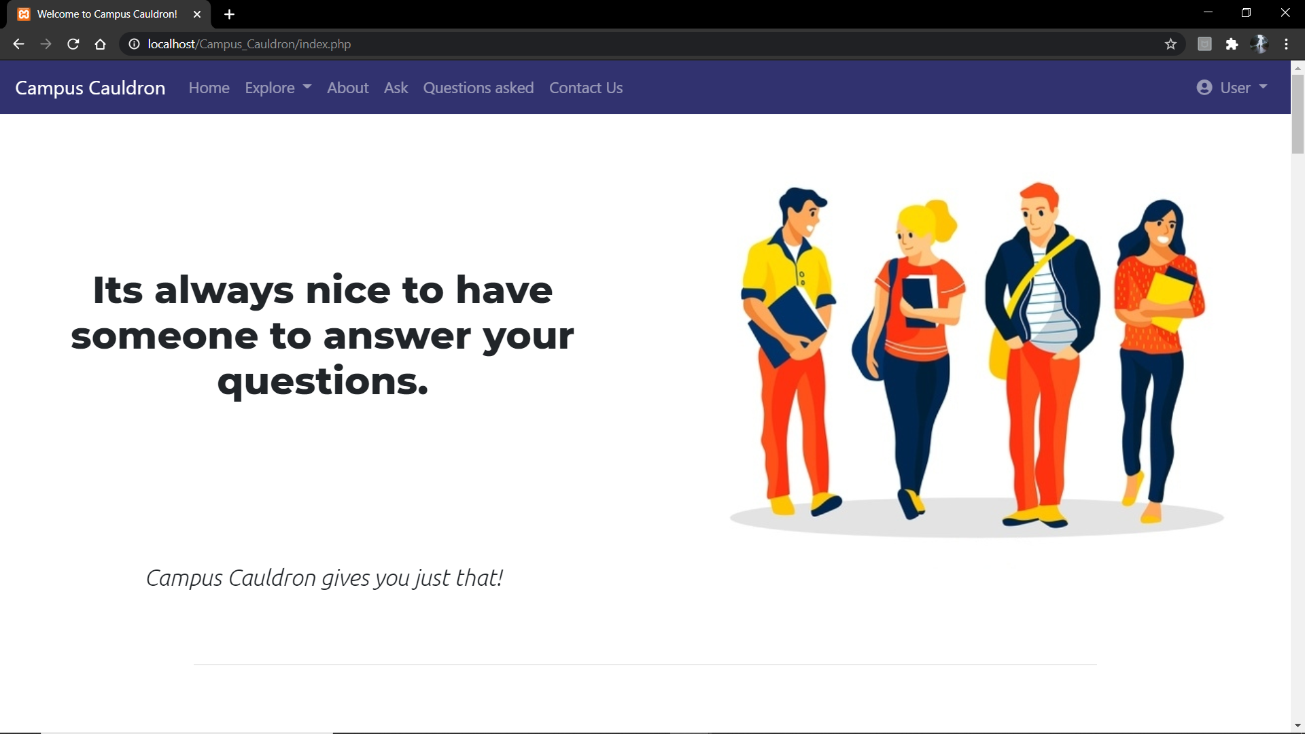Image resolution: width=1305 pixels, height=734 pixels.
Task: Expand the Explore dropdown menu
Action: click(x=277, y=88)
